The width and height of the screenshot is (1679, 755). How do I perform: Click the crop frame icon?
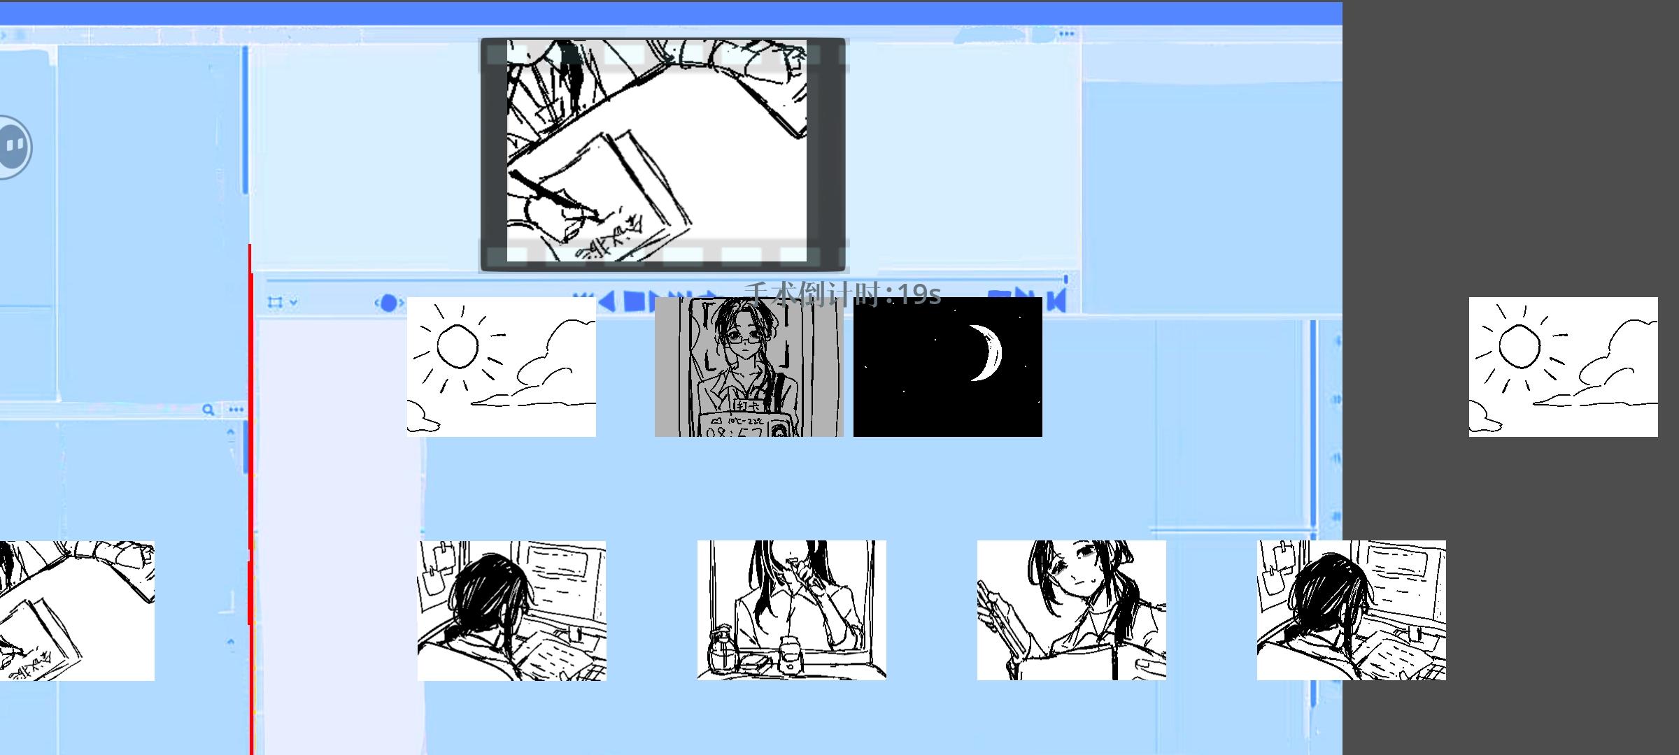point(275,302)
